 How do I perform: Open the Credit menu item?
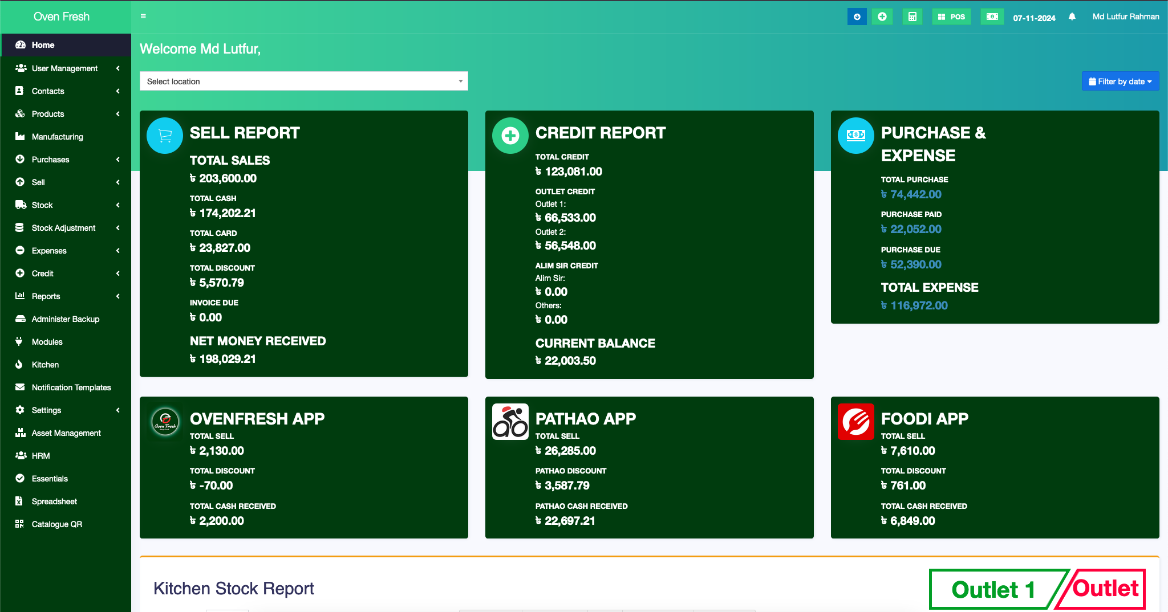click(66, 274)
